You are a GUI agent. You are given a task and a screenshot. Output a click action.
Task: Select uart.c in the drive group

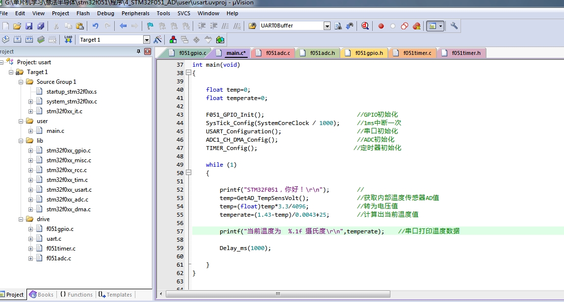tap(54, 239)
